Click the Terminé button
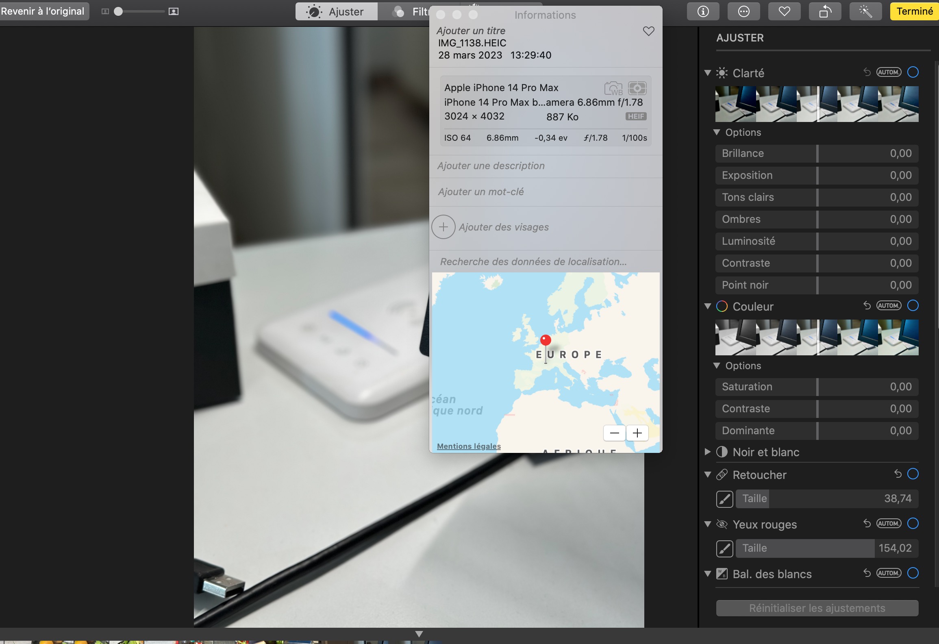939x644 pixels. (x=914, y=11)
